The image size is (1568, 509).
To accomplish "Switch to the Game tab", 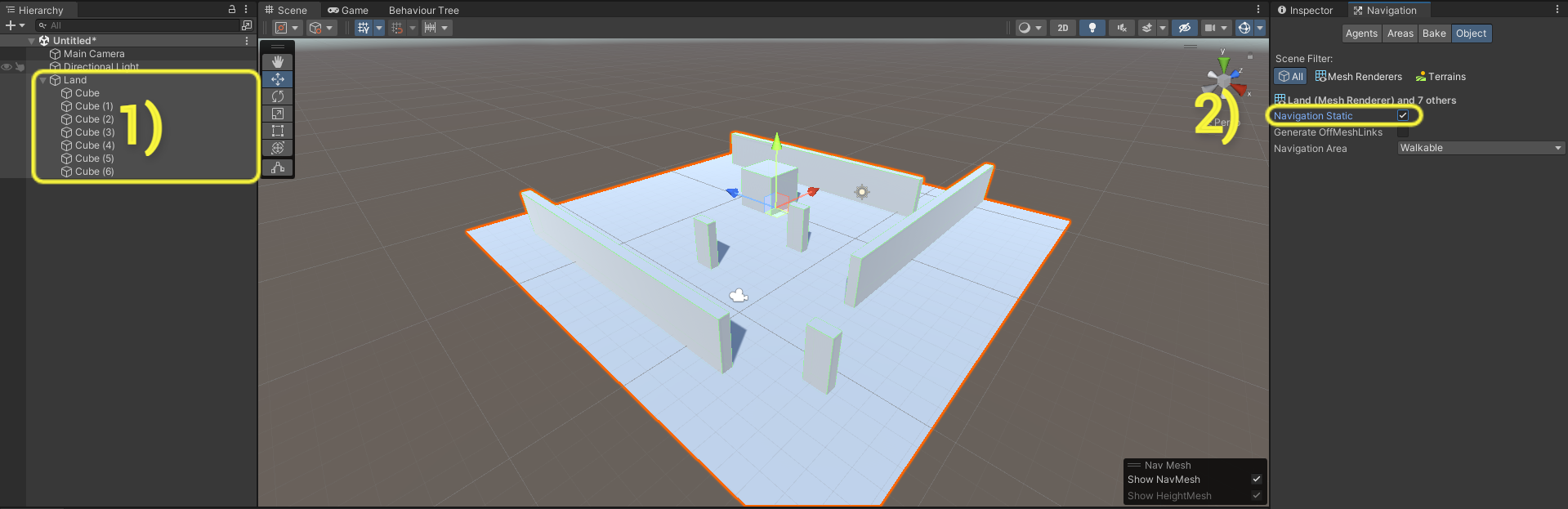I will 348,11.
